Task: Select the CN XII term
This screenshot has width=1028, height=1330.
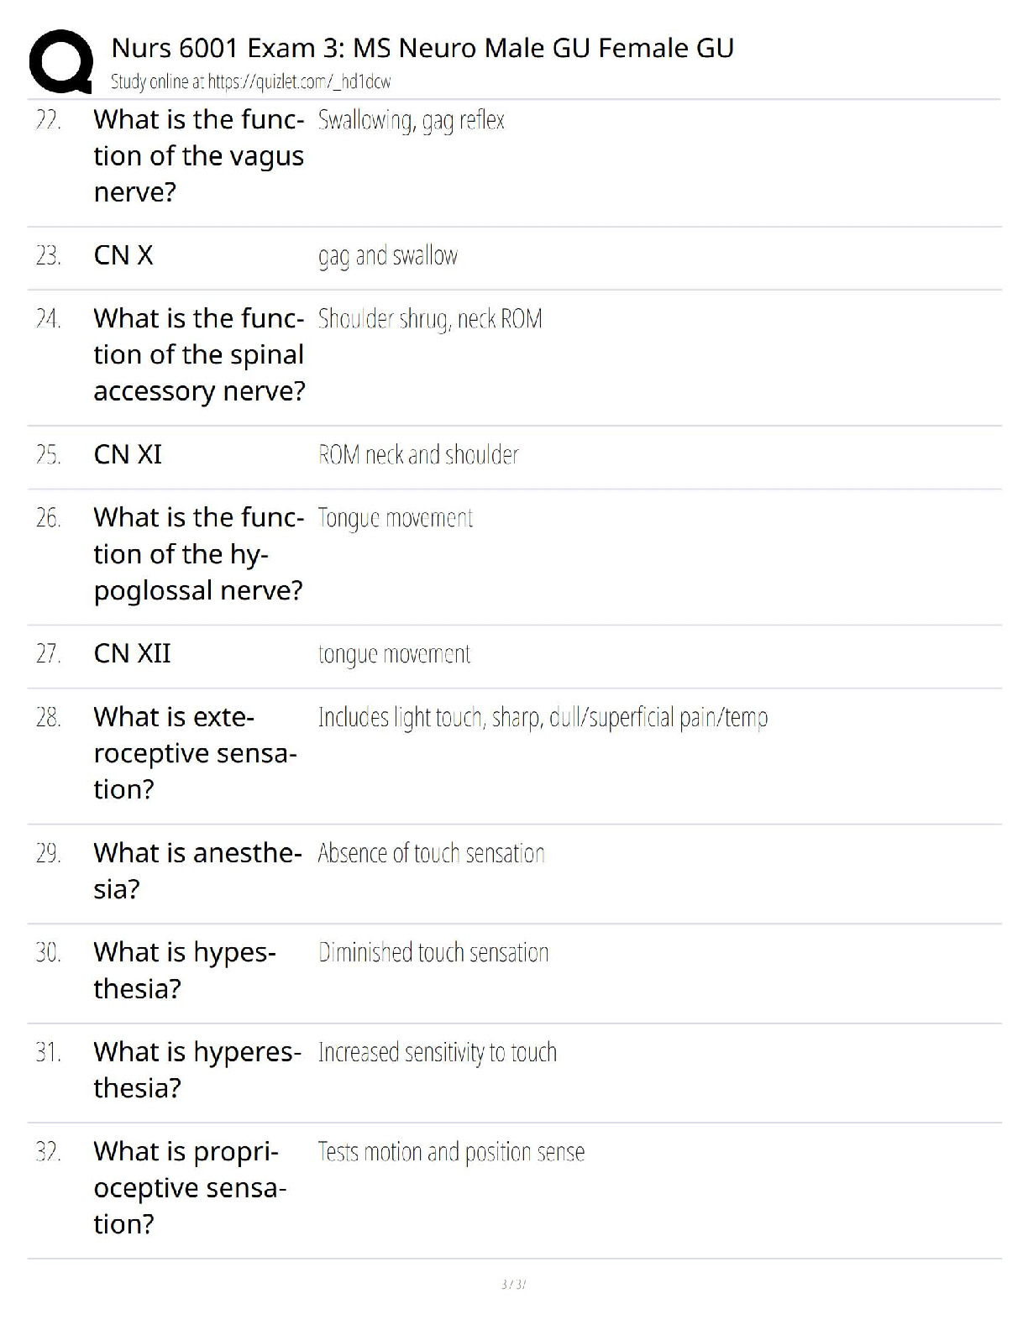Action: pyautogui.click(x=132, y=653)
